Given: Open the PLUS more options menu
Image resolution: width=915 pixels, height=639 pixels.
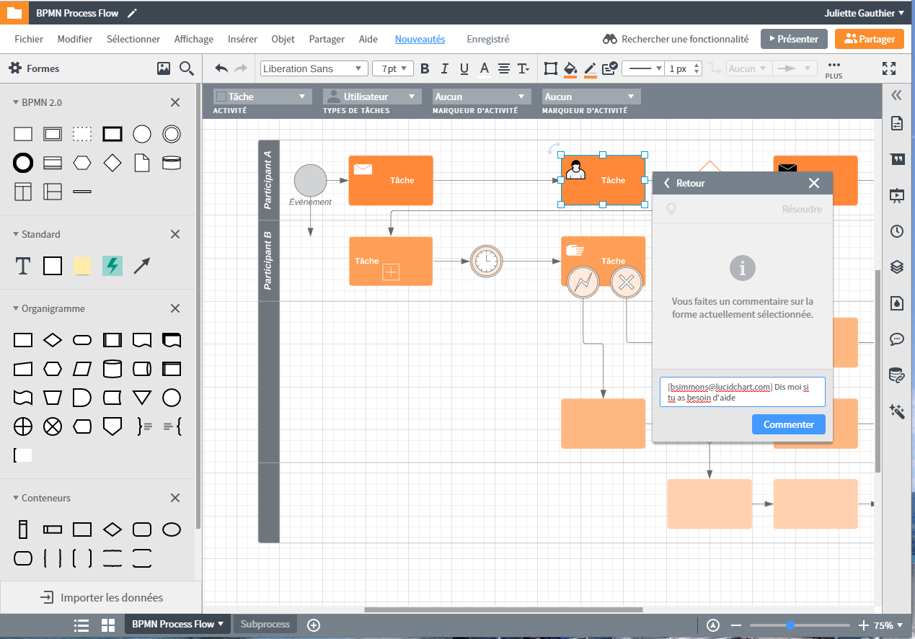Looking at the screenshot, I should click(x=834, y=69).
